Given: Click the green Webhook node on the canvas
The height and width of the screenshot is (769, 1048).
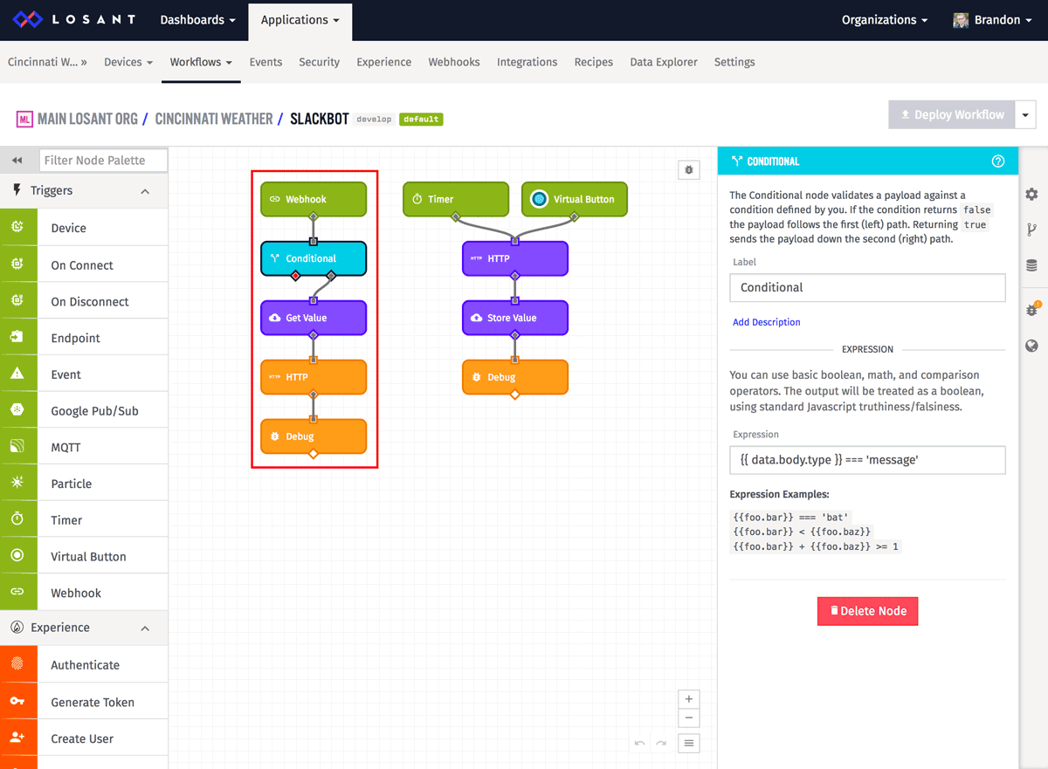Looking at the screenshot, I should (314, 199).
